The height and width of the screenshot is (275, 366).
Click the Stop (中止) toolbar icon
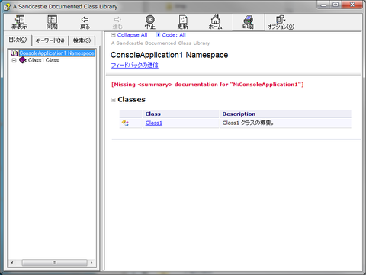click(150, 22)
